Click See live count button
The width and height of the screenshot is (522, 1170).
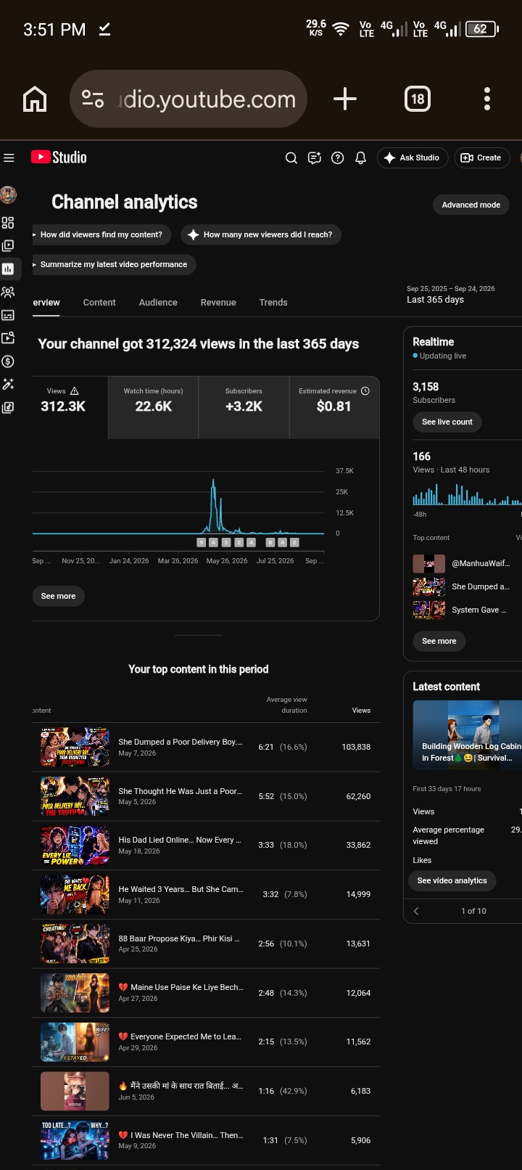[x=447, y=422]
